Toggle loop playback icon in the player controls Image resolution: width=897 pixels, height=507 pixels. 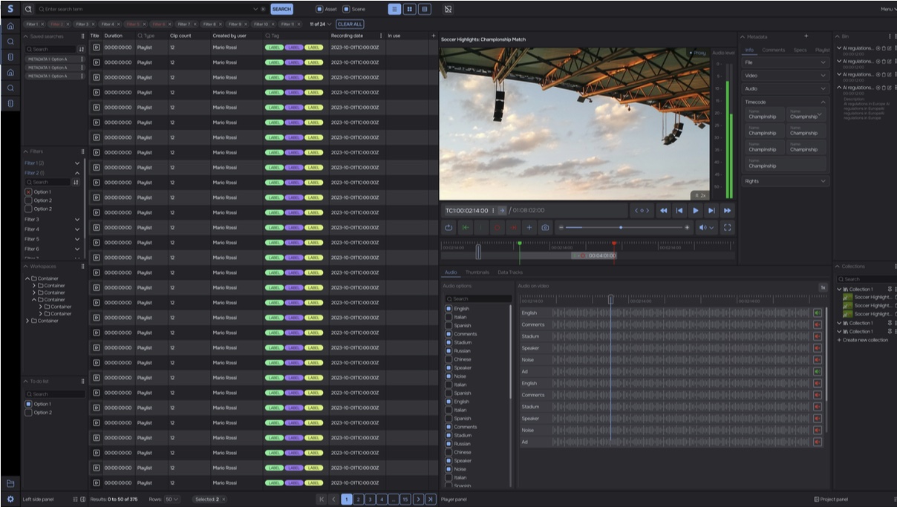(x=448, y=228)
